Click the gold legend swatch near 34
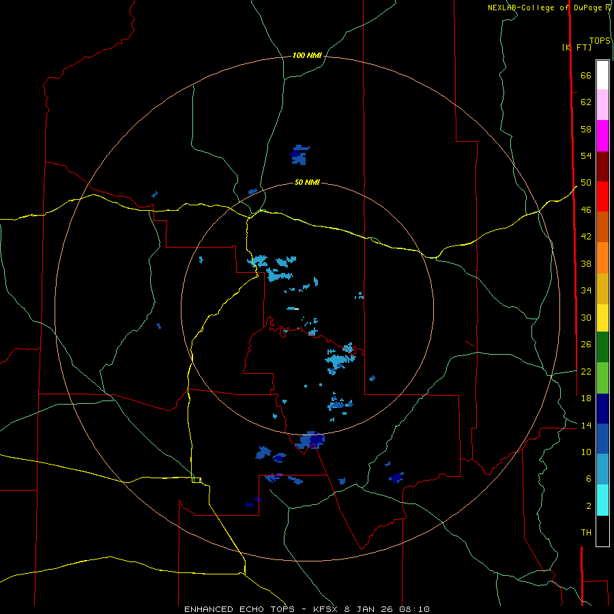 coord(602,289)
